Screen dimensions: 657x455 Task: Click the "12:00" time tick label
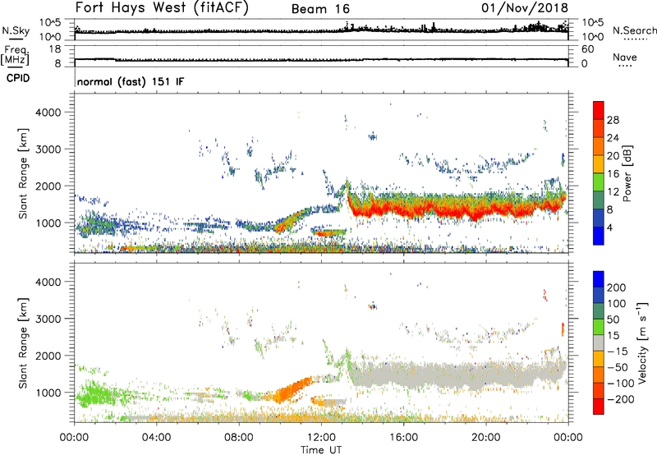point(321,438)
